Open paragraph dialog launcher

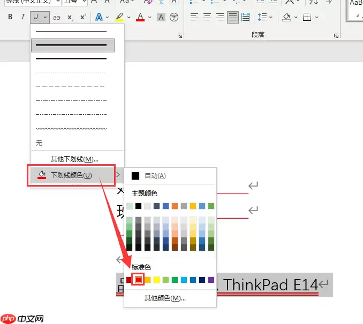[x=336, y=36]
